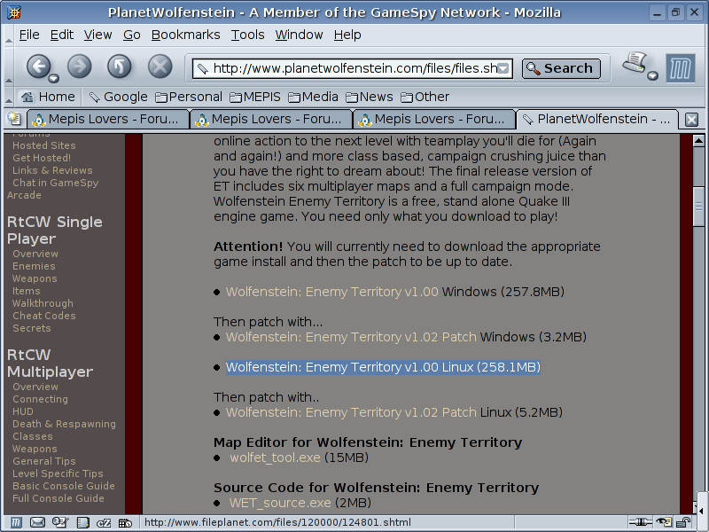
Task: Launch Composer from the status bar
Action: [60, 523]
